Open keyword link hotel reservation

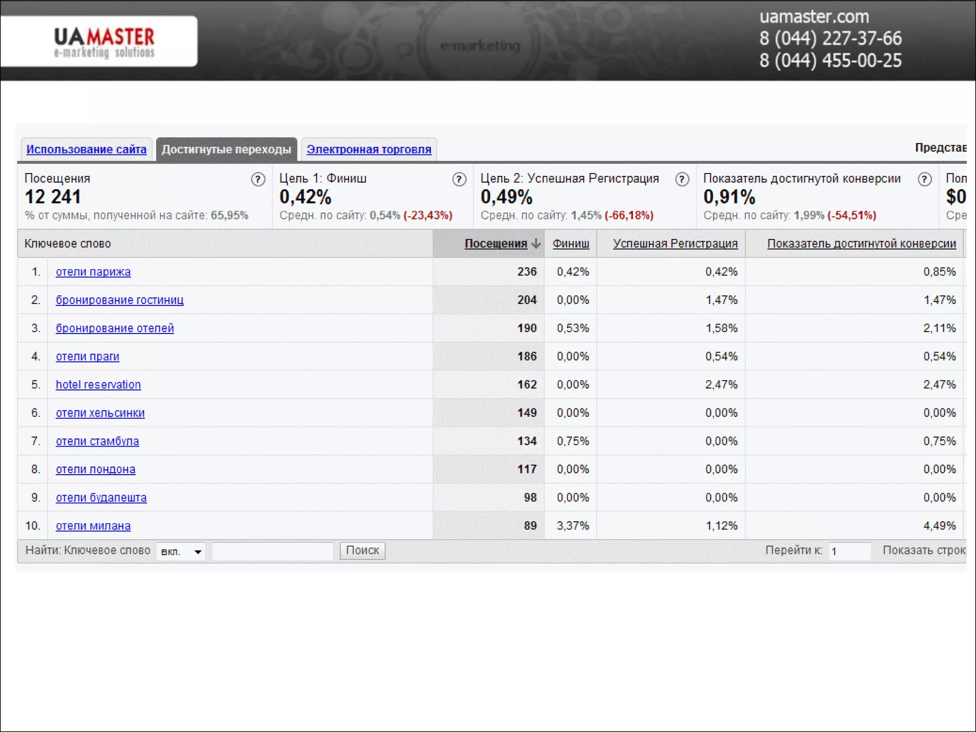tap(98, 385)
